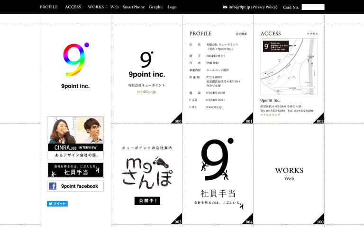This screenshot has width=364, height=227.
Task: Click the 2004年4月1日 founding date
Action: tap(216, 56)
